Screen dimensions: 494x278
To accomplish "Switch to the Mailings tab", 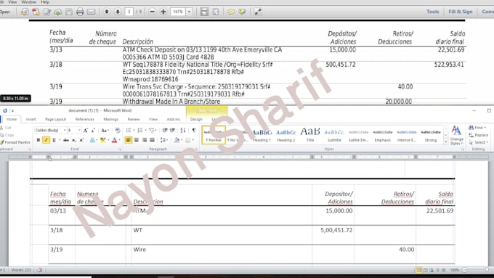I will pos(111,119).
